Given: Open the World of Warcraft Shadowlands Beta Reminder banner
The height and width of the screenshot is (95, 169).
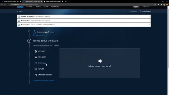Looking at the screenshot, I should 84,17.
